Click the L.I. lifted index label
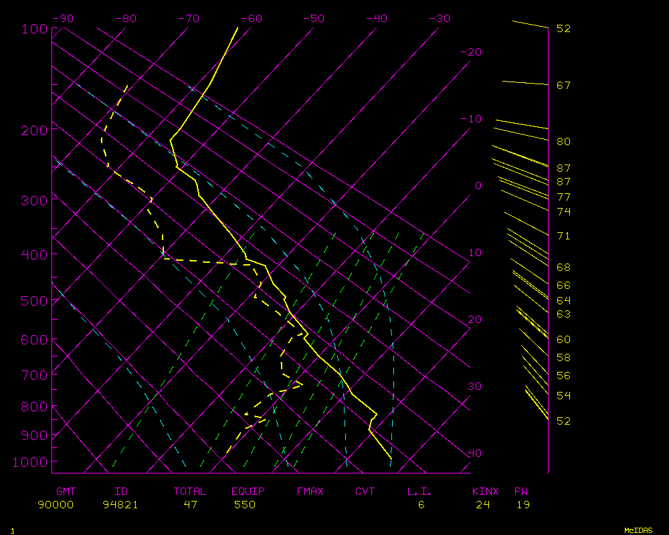The width and height of the screenshot is (669, 535). click(419, 492)
